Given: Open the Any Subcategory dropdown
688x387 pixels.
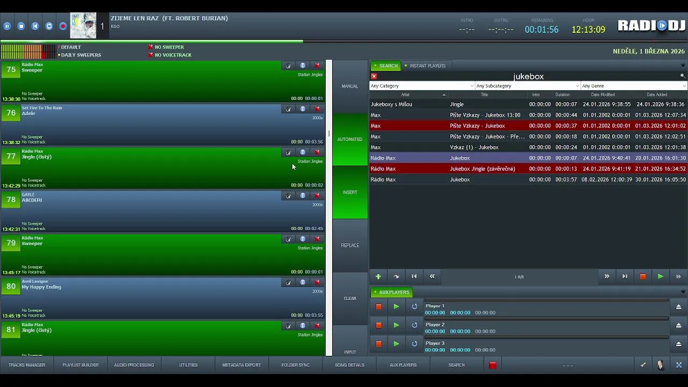Looking at the screenshot, I should [x=528, y=86].
